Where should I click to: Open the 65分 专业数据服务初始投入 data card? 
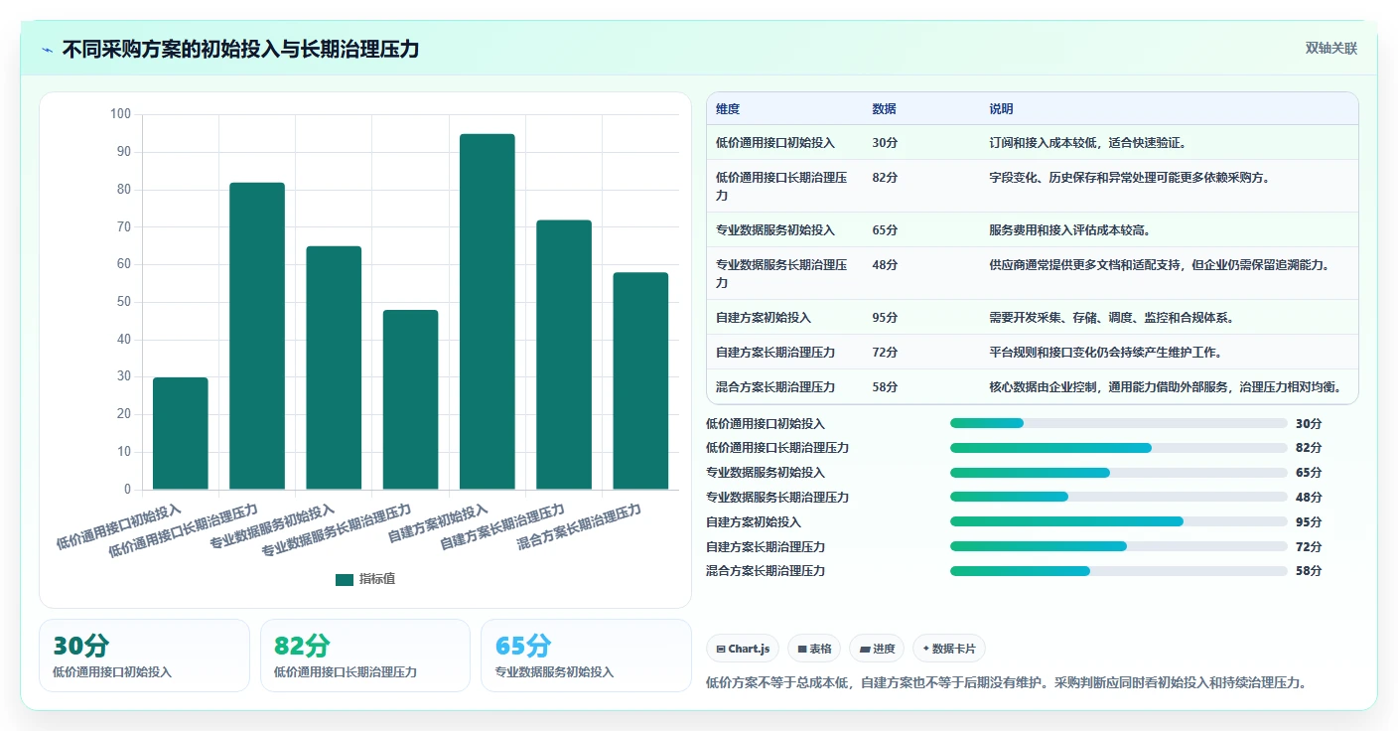tap(586, 656)
